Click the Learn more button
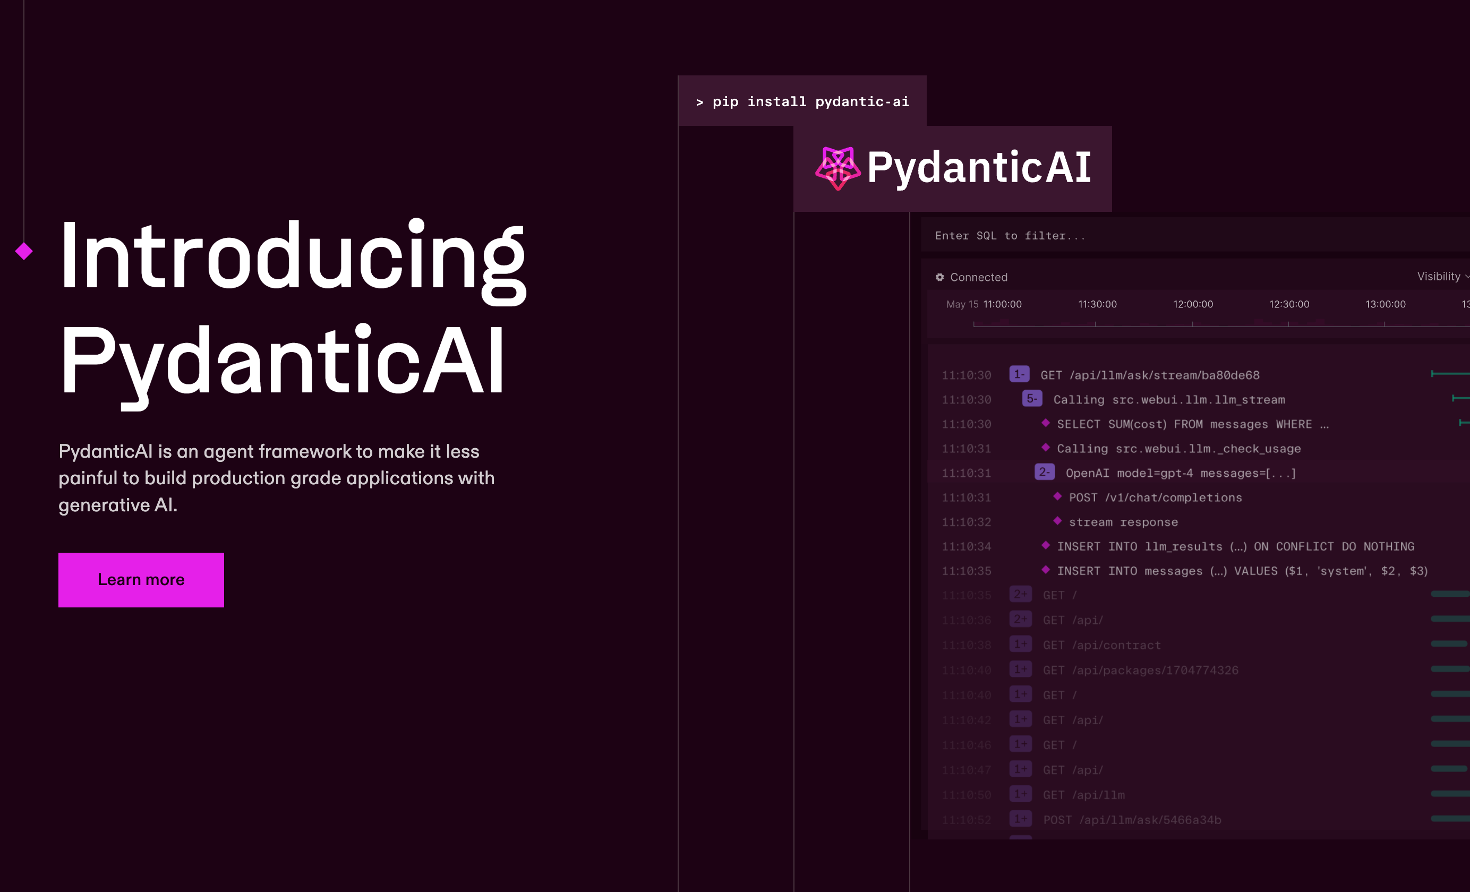 click(141, 579)
